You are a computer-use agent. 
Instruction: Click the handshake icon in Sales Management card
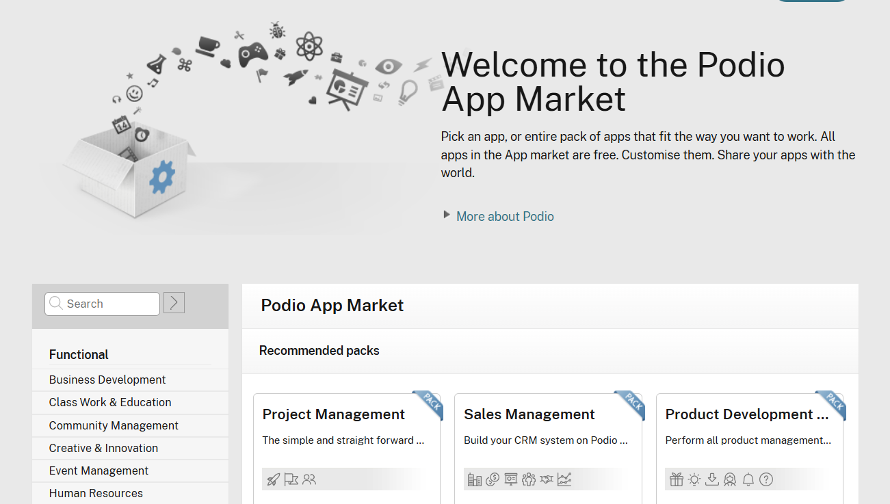[546, 479]
